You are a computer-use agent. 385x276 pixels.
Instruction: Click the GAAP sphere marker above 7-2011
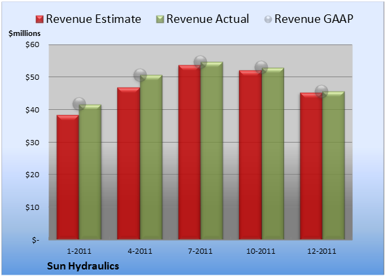pyautogui.click(x=200, y=62)
